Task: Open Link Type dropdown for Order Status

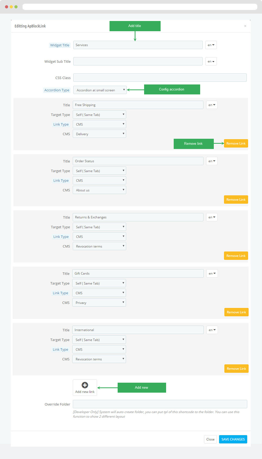Action: (99, 180)
